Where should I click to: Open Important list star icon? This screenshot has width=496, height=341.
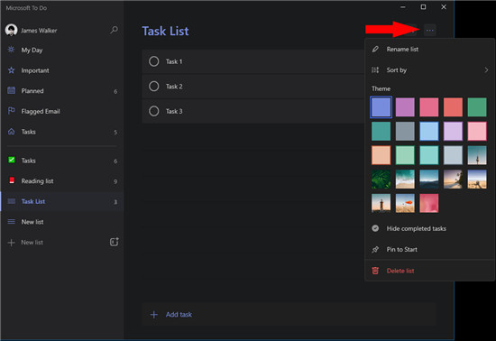[11, 70]
